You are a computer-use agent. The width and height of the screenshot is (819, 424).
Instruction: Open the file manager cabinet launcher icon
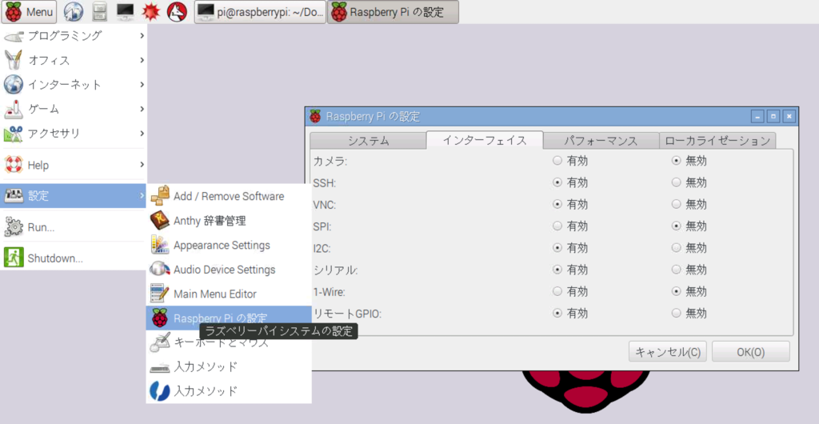[100, 11]
